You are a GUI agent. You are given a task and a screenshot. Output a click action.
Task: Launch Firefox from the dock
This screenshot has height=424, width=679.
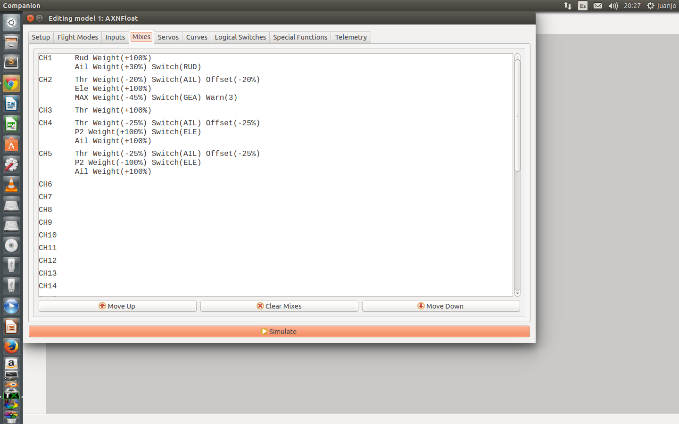tap(11, 346)
